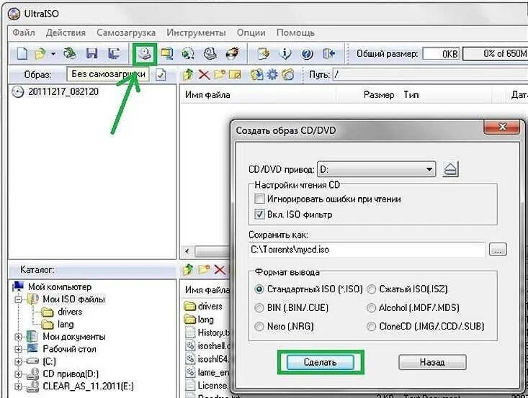Image resolution: width=528 pixels, height=398 pixels.
Task: Open the dropdown arrow next to the Open icon
Action: click(53, 54)
